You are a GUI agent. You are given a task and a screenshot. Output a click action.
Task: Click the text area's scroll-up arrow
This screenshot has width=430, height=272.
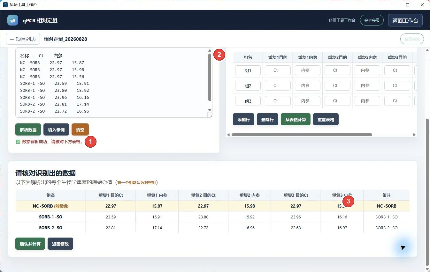pyautogui.click(x=210, y=51)
